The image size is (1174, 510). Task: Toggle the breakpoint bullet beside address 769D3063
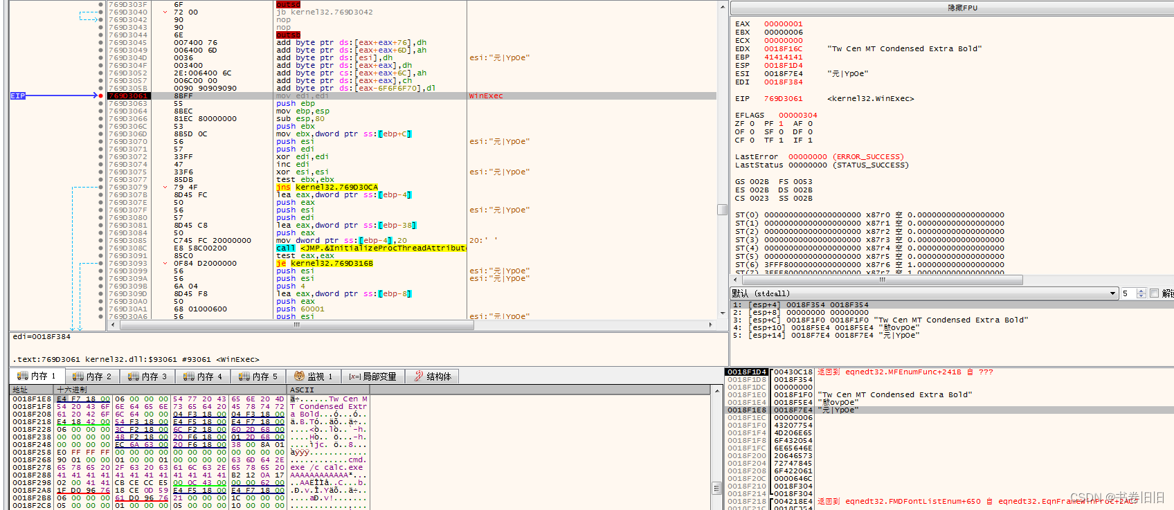pos(101,104)
